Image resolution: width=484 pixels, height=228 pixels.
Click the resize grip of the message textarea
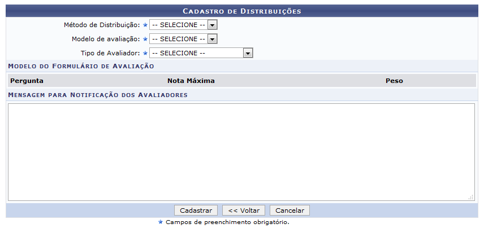[x=471, y=198]
